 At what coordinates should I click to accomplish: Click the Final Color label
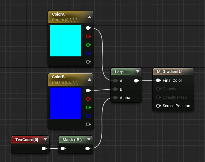[x=172, y=81]
